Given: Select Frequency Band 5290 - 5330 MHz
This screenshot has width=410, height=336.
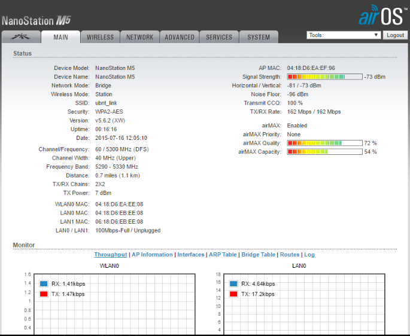Looking at the screenshot, I should (x=117, y=166).
